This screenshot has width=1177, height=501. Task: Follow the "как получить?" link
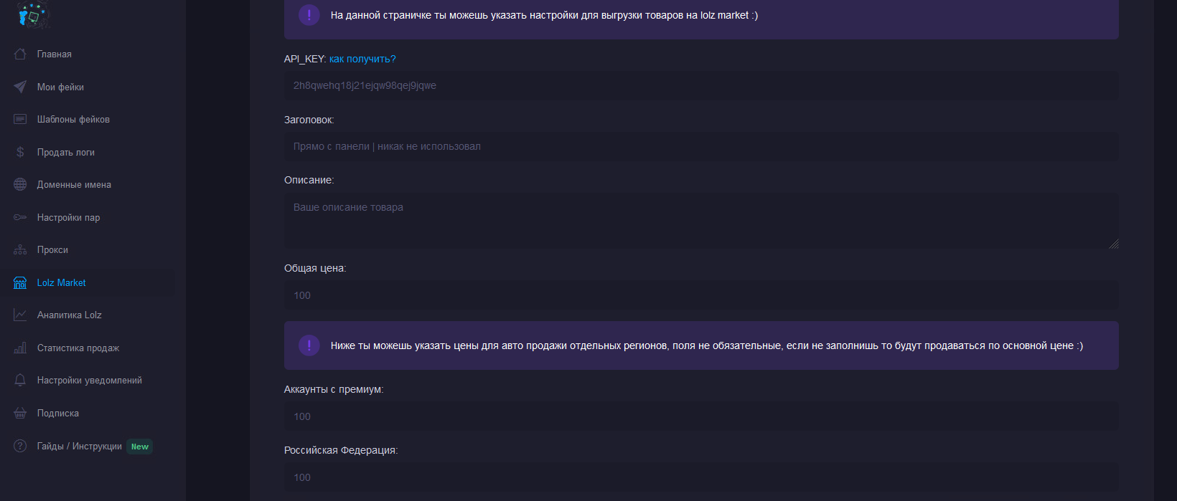coord(362,59)
